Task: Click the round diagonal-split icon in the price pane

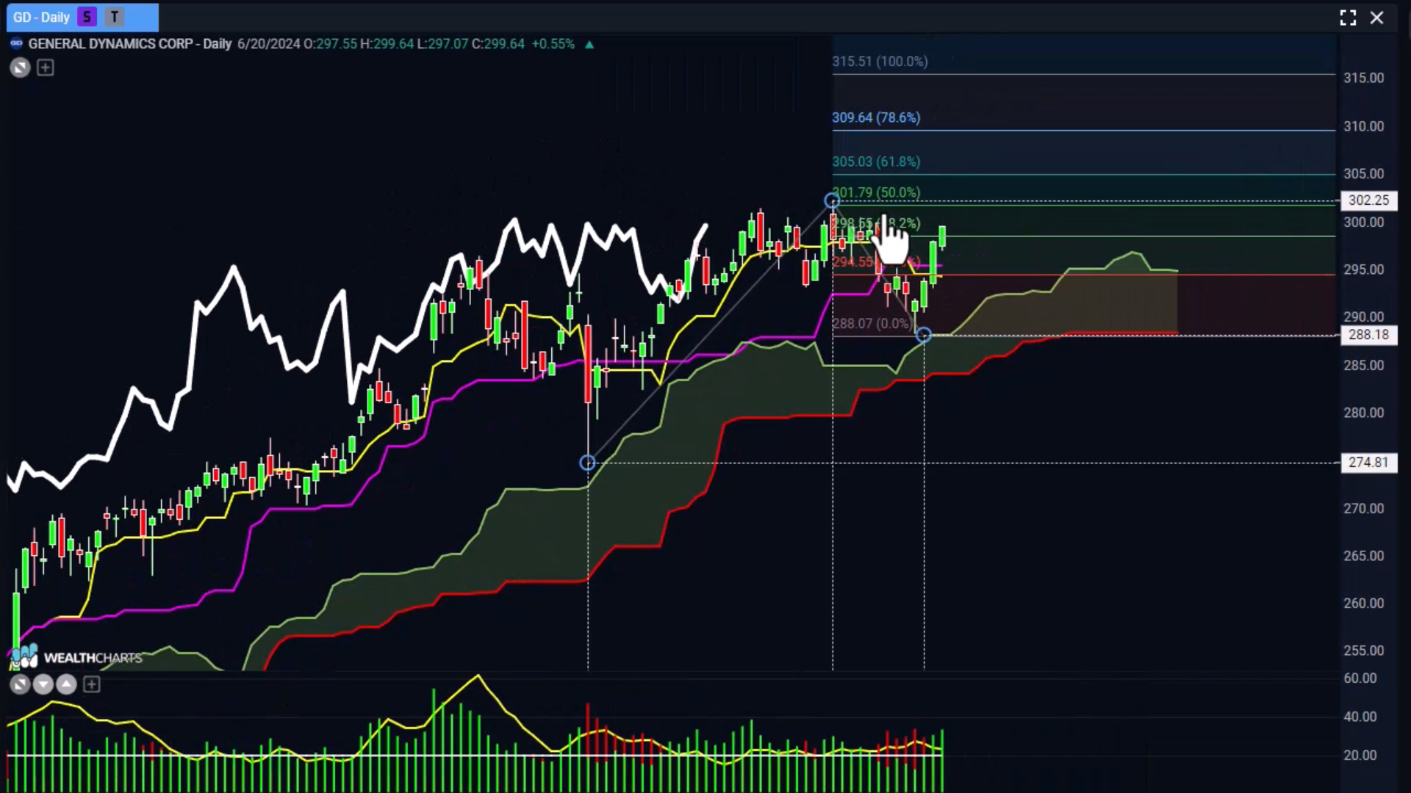Action: pos(20,68)
